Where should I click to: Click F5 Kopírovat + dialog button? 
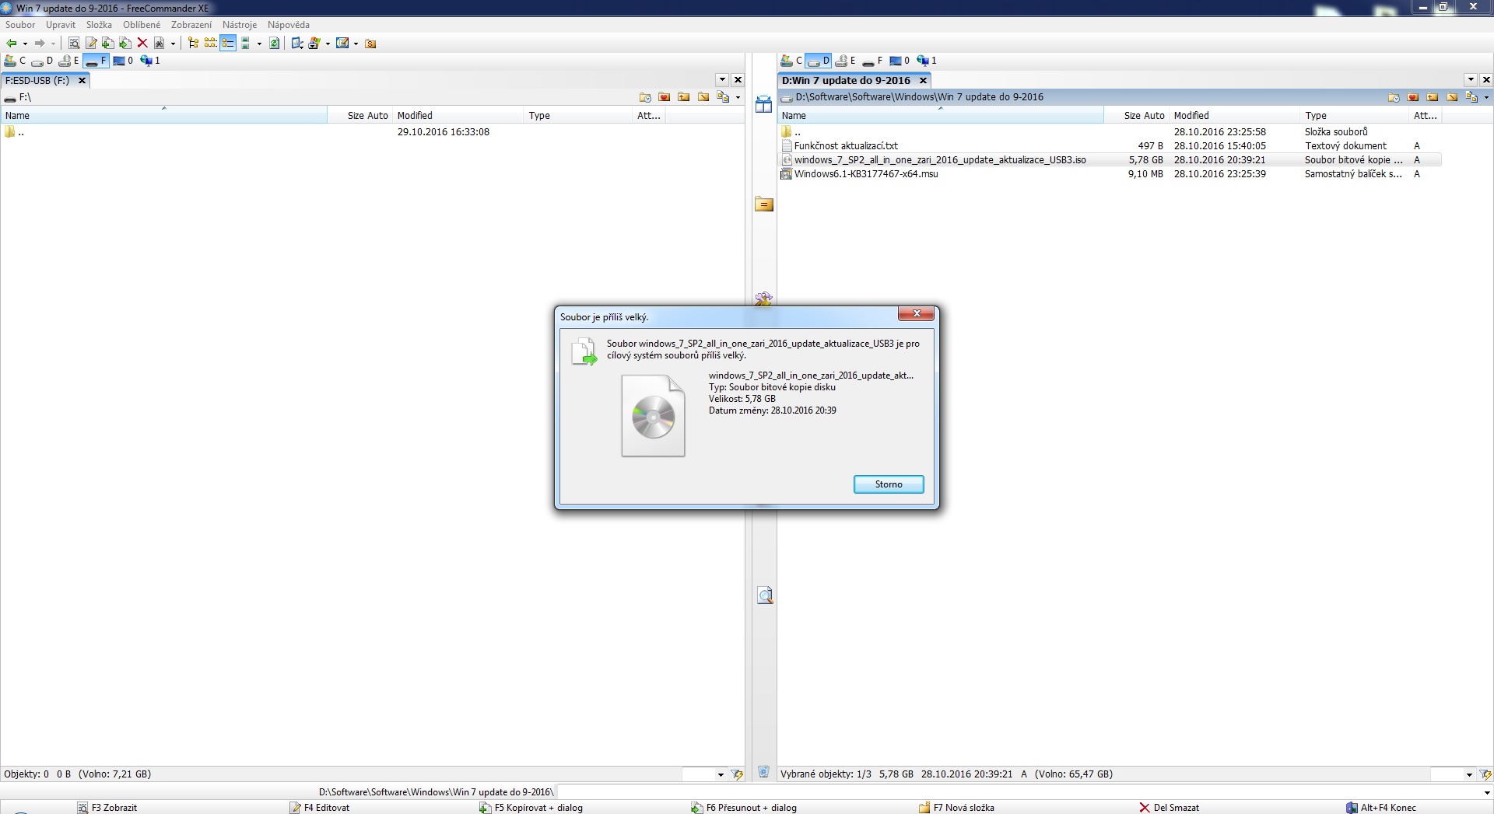tap(531, 808)
